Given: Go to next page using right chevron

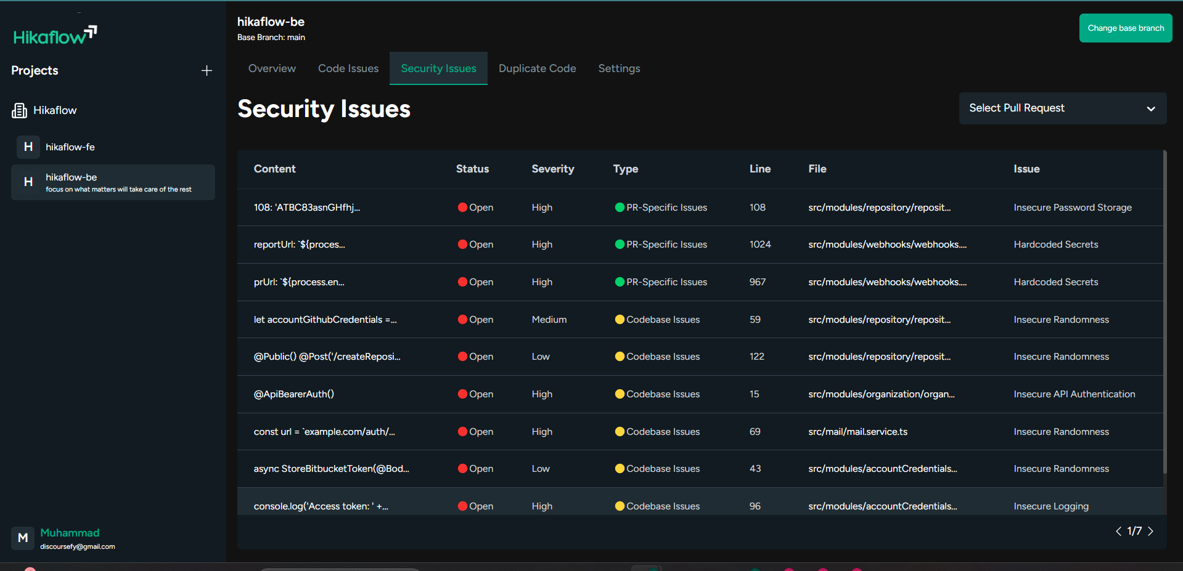Looking at the screenshot, I should pyautogui.click(x=1150, y=531).
